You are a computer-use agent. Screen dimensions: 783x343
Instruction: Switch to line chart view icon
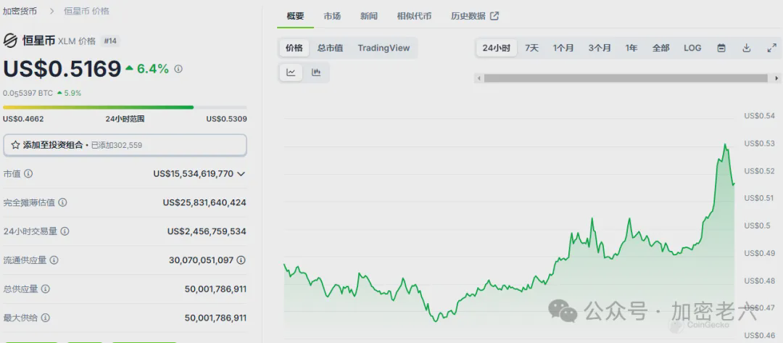click(291, 73)
